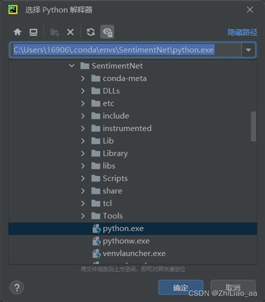
Task: Collapse the SentimentNet folder
Action: [72, 66]
